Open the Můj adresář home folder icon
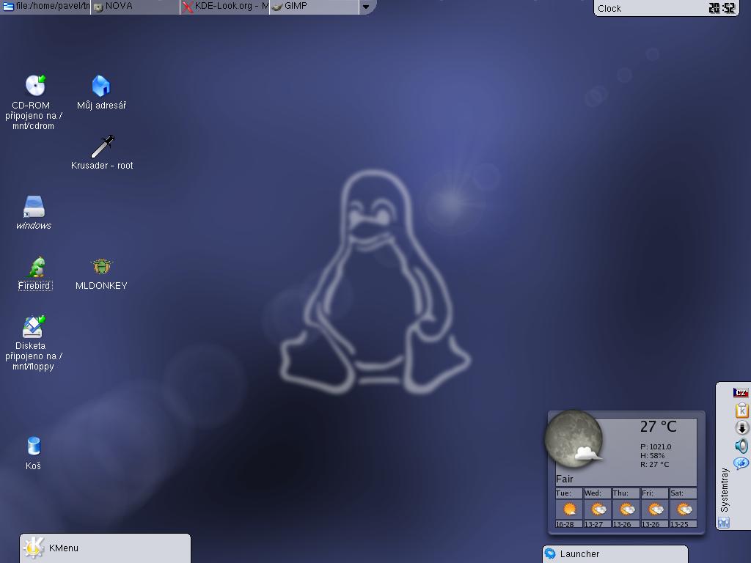This screenshot has height=563, width=751. [x=101, y=86]
